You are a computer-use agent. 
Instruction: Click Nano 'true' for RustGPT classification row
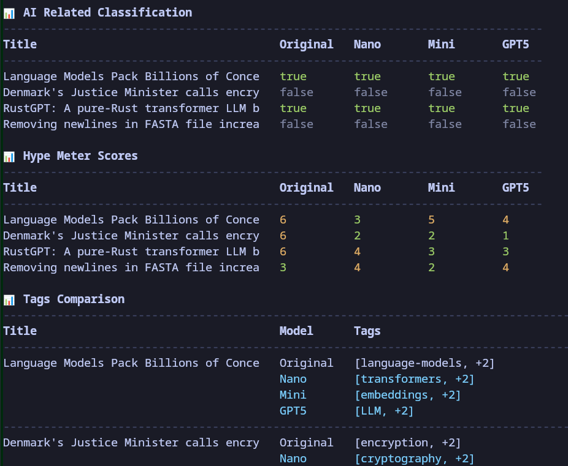[367, 108]
